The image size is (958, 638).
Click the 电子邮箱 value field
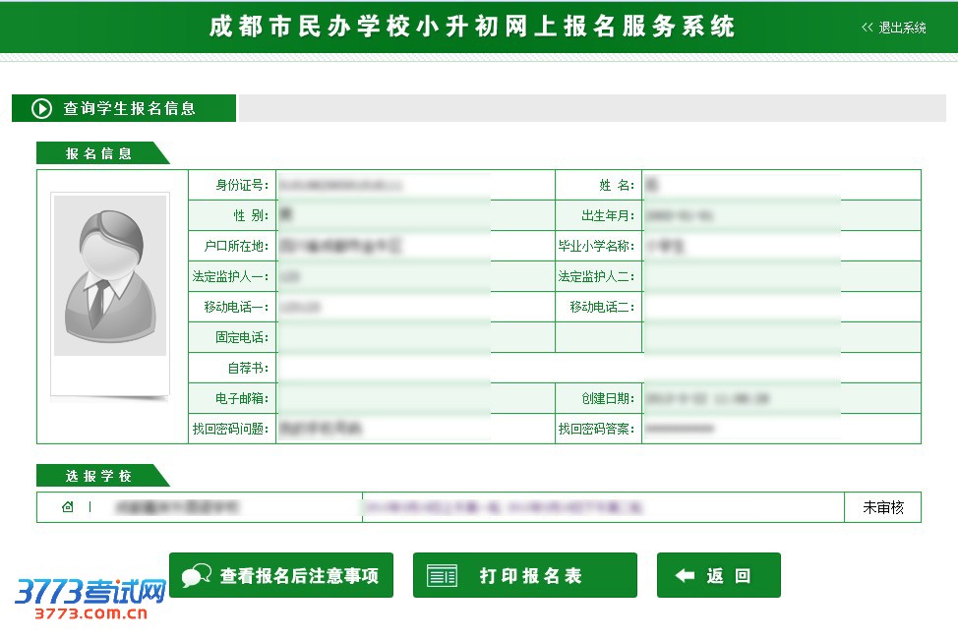414,398
